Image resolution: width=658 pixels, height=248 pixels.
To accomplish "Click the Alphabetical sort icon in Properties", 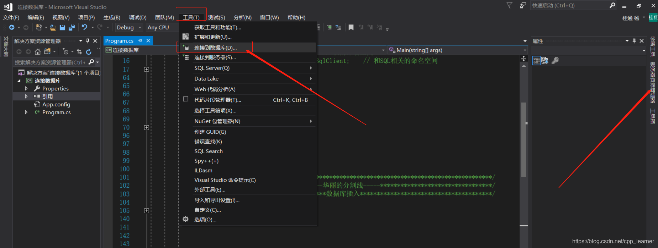I will point(545,61).
